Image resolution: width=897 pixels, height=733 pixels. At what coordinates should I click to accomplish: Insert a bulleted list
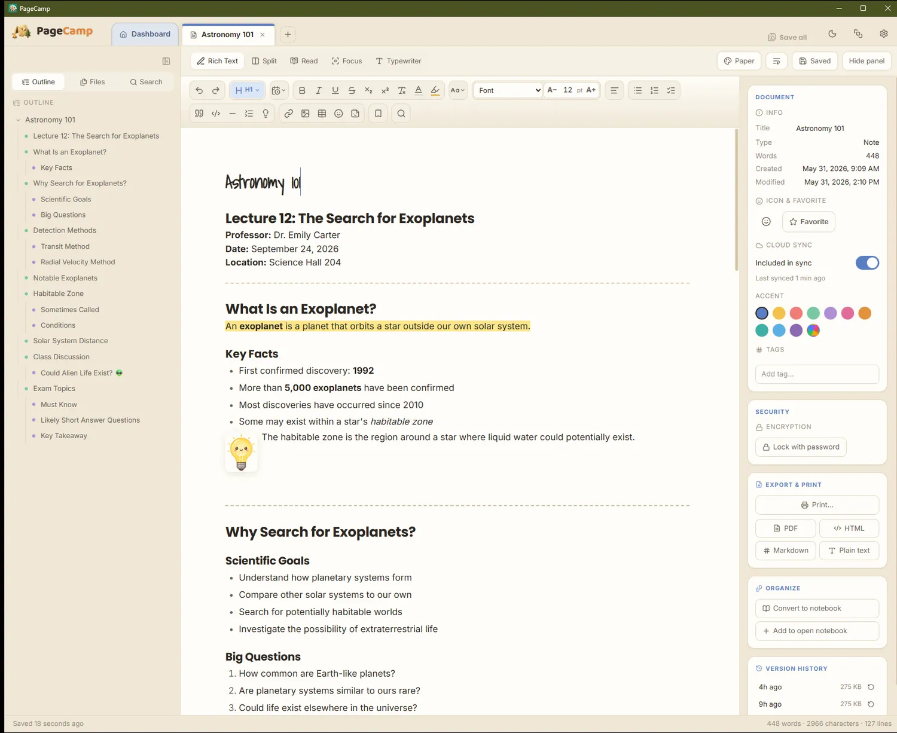(638, 90)
